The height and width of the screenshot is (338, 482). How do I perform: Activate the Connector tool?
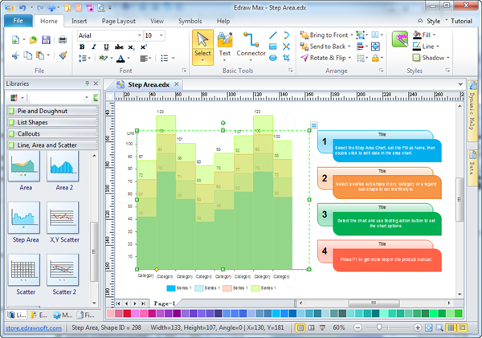coord(251,45)
